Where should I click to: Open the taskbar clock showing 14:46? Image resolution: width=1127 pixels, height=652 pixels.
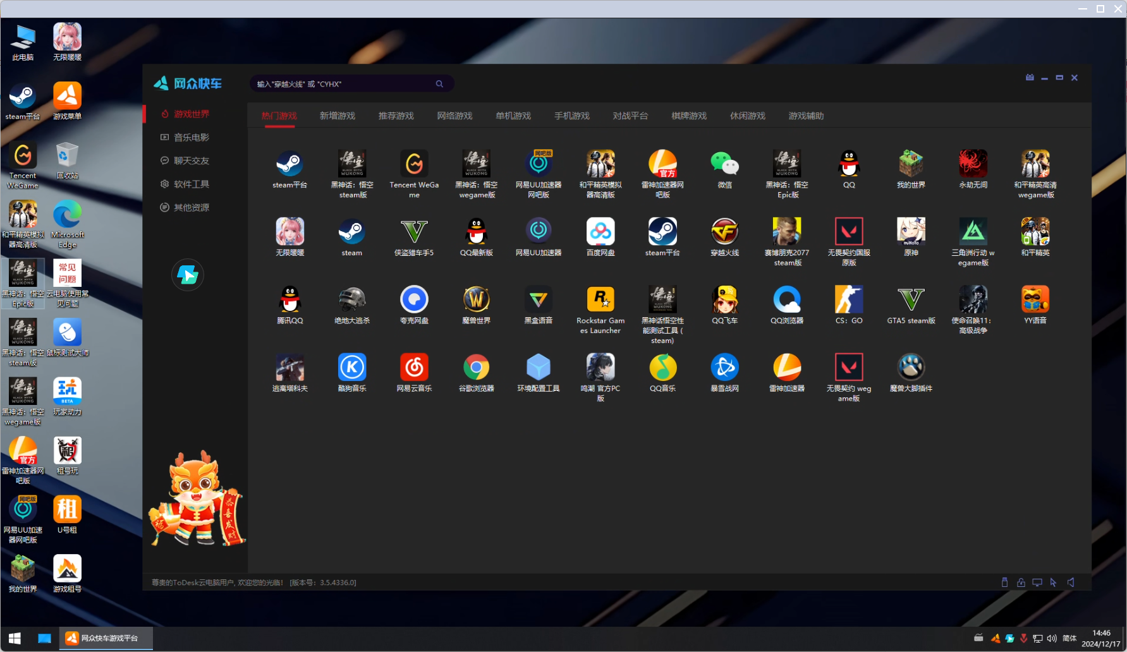pos(1100,638)
